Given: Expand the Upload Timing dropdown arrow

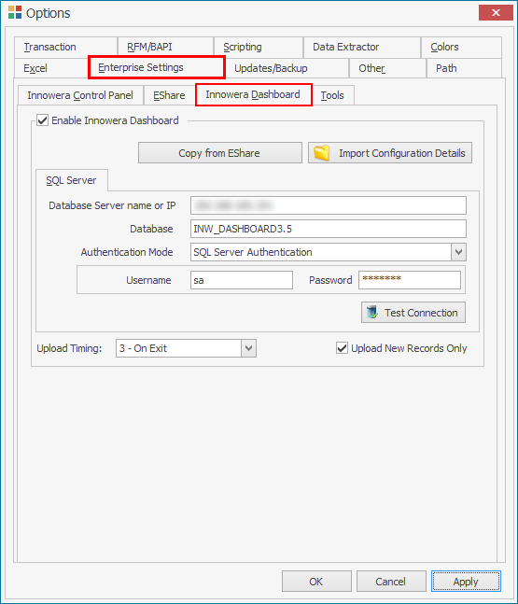Looking at the screenshot, I should pos(249,348).
